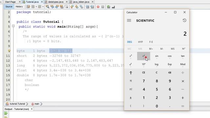Switch editor to History view
This screenshot has width=210, height=118.
click(19, 7)
